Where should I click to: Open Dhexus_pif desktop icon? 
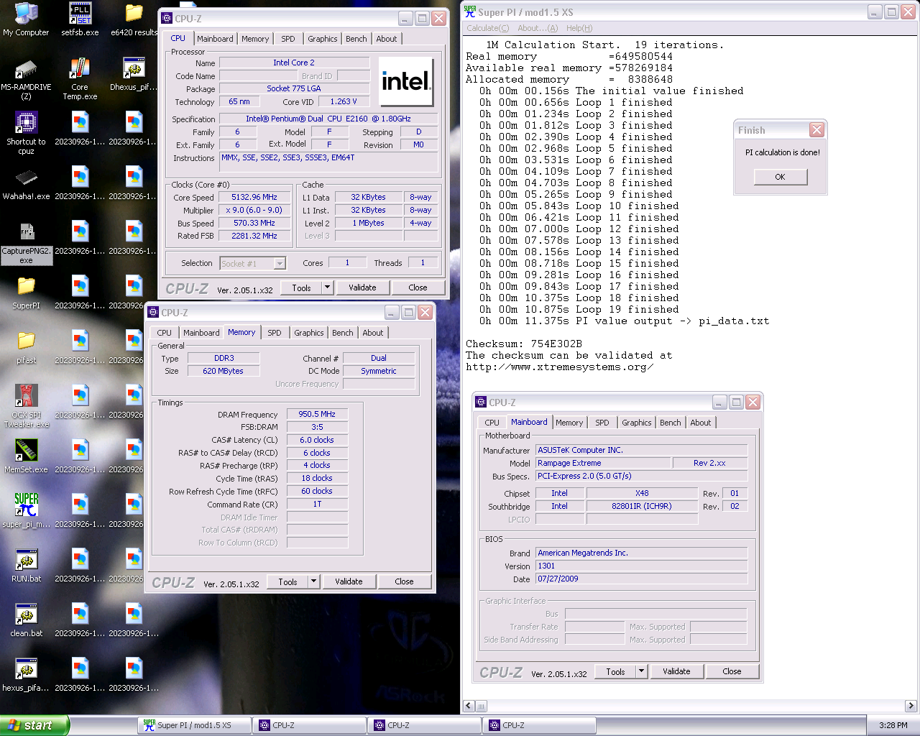pos(134,74)
